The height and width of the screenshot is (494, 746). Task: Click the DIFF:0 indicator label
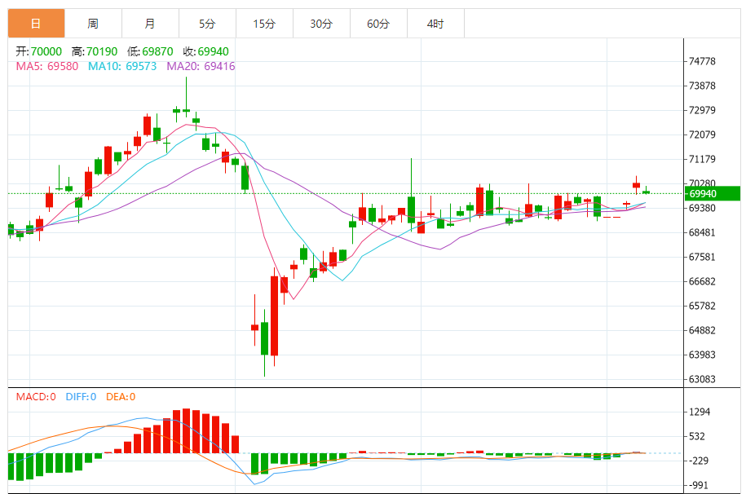pyautogui.click(x=81, y=397)
